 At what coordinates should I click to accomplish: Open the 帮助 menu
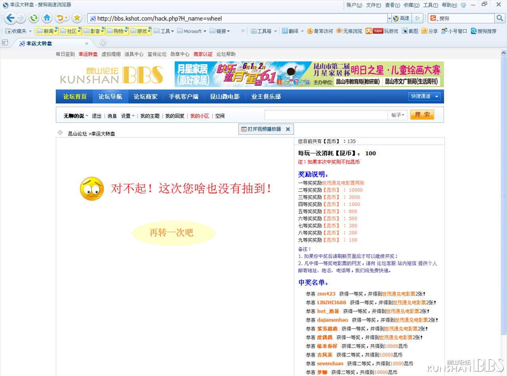(449, 5)
